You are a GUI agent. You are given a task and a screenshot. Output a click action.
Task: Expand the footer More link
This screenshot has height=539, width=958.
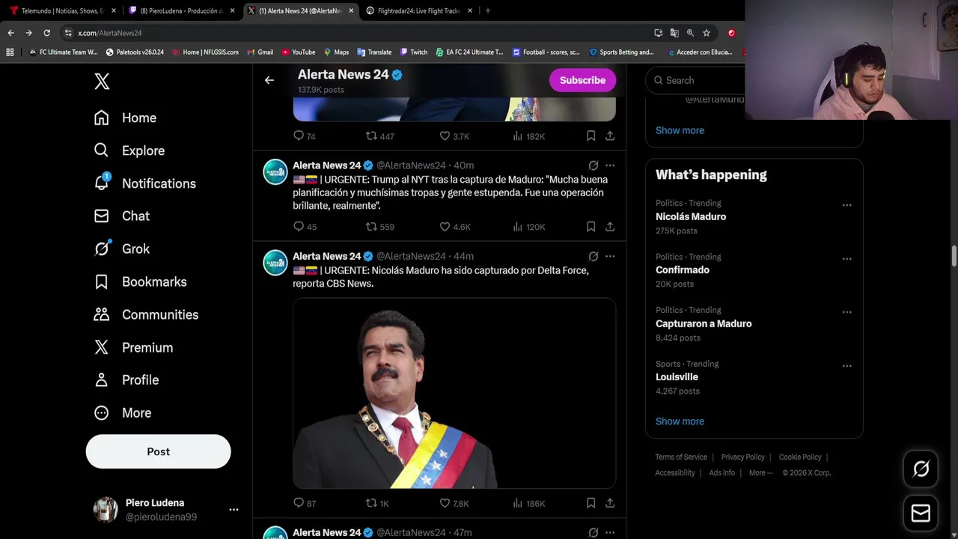[x=760, y=473]
